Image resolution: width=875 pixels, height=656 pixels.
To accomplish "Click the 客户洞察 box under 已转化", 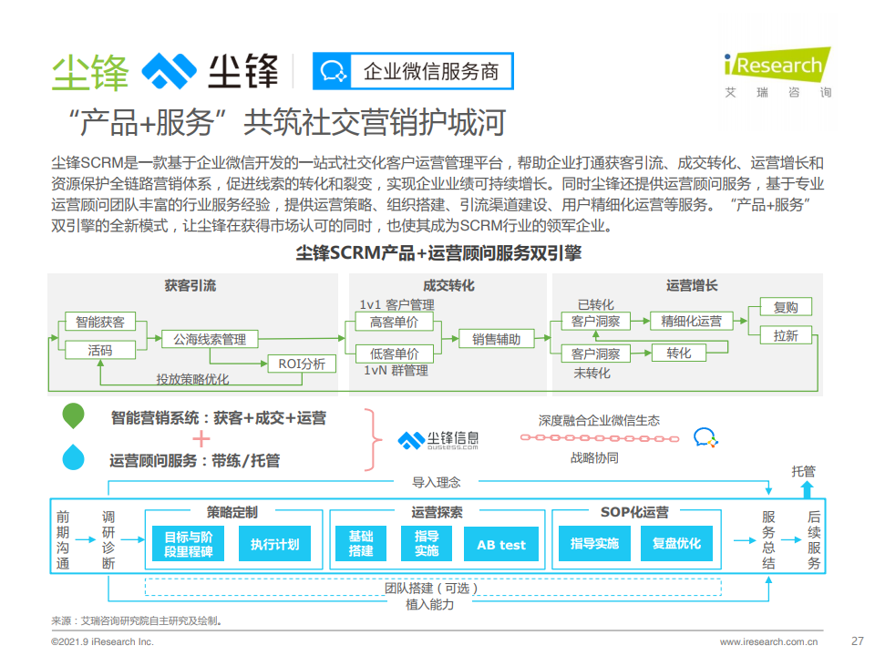I will pyautogui.click(x=595, y=322).
